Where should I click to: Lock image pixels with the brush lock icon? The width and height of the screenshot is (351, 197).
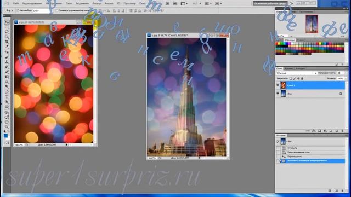tap(295, 78)
